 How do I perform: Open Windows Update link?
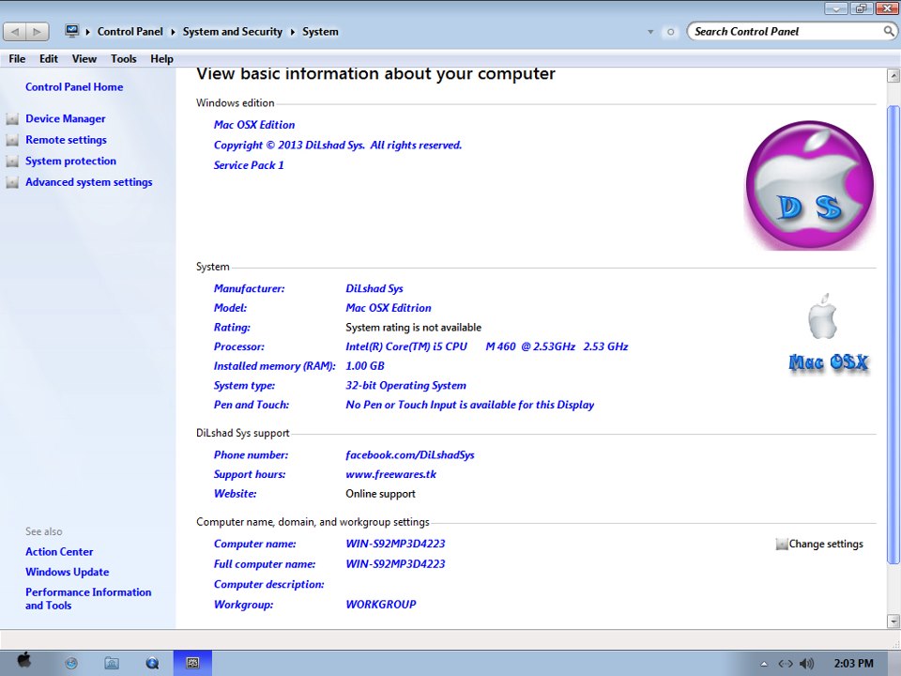click(x=68, y=572)
